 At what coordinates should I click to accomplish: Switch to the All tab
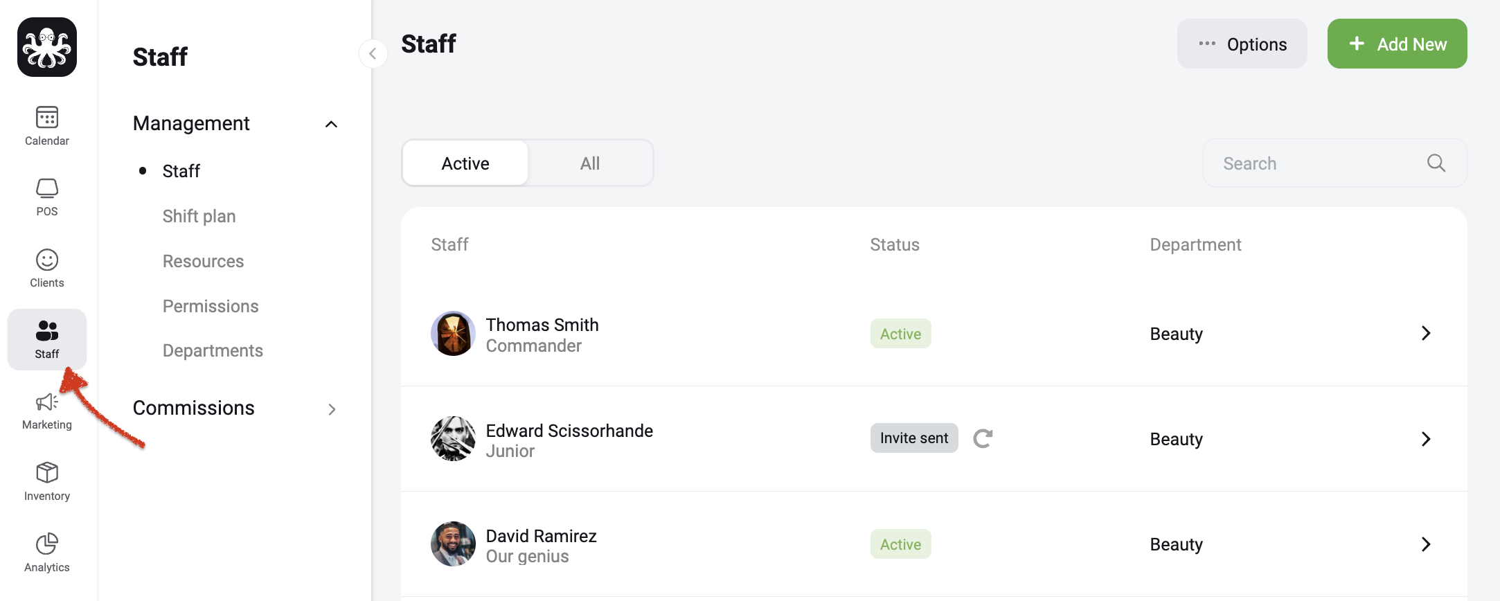[x=590, y=163]
